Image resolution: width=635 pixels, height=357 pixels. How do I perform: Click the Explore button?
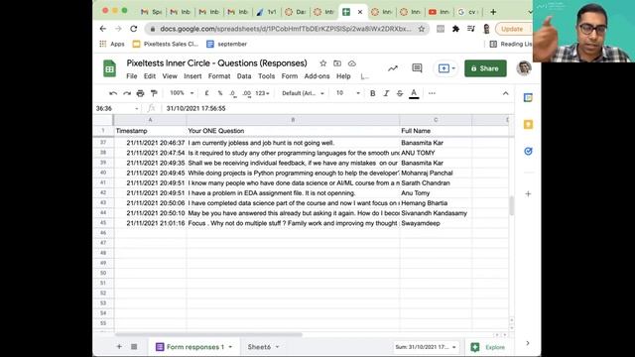tap(488, 347)
